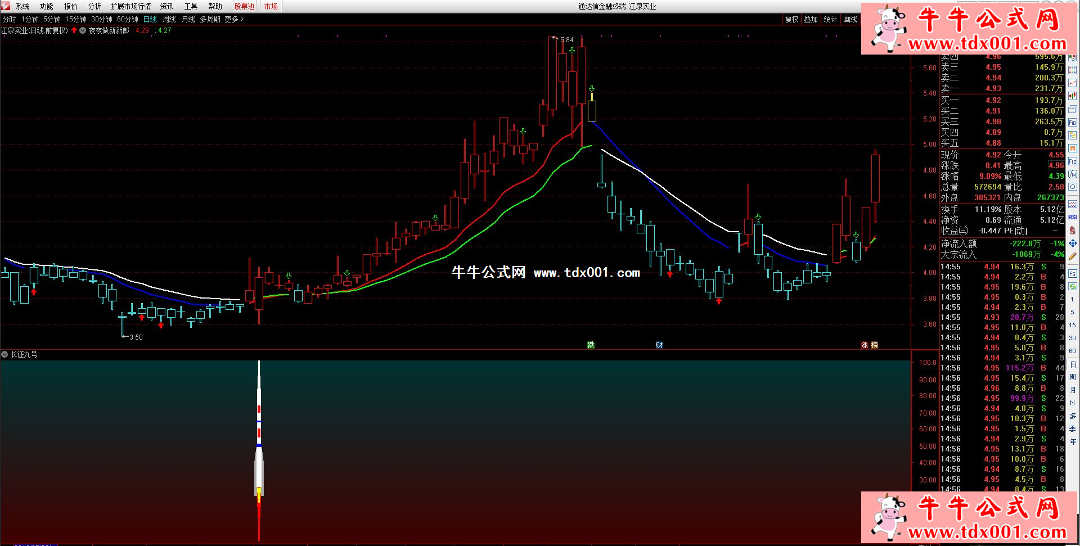
Task: Open the 资讯 menu
Action: click(x=167, y=6)
